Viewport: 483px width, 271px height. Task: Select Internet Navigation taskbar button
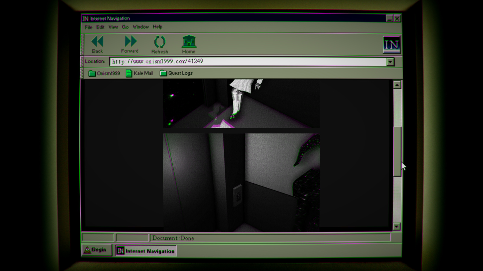(x=146, y=251)
